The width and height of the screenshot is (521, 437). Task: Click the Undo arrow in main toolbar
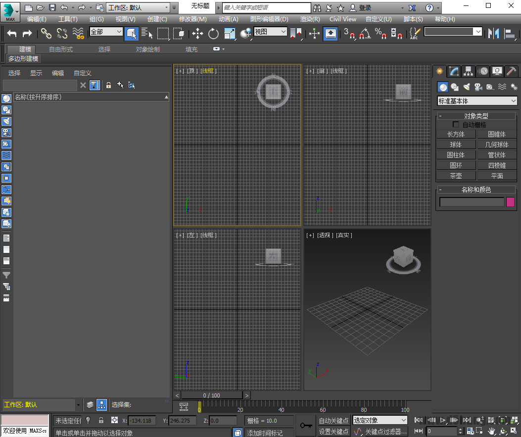click(x=12, y=34)
